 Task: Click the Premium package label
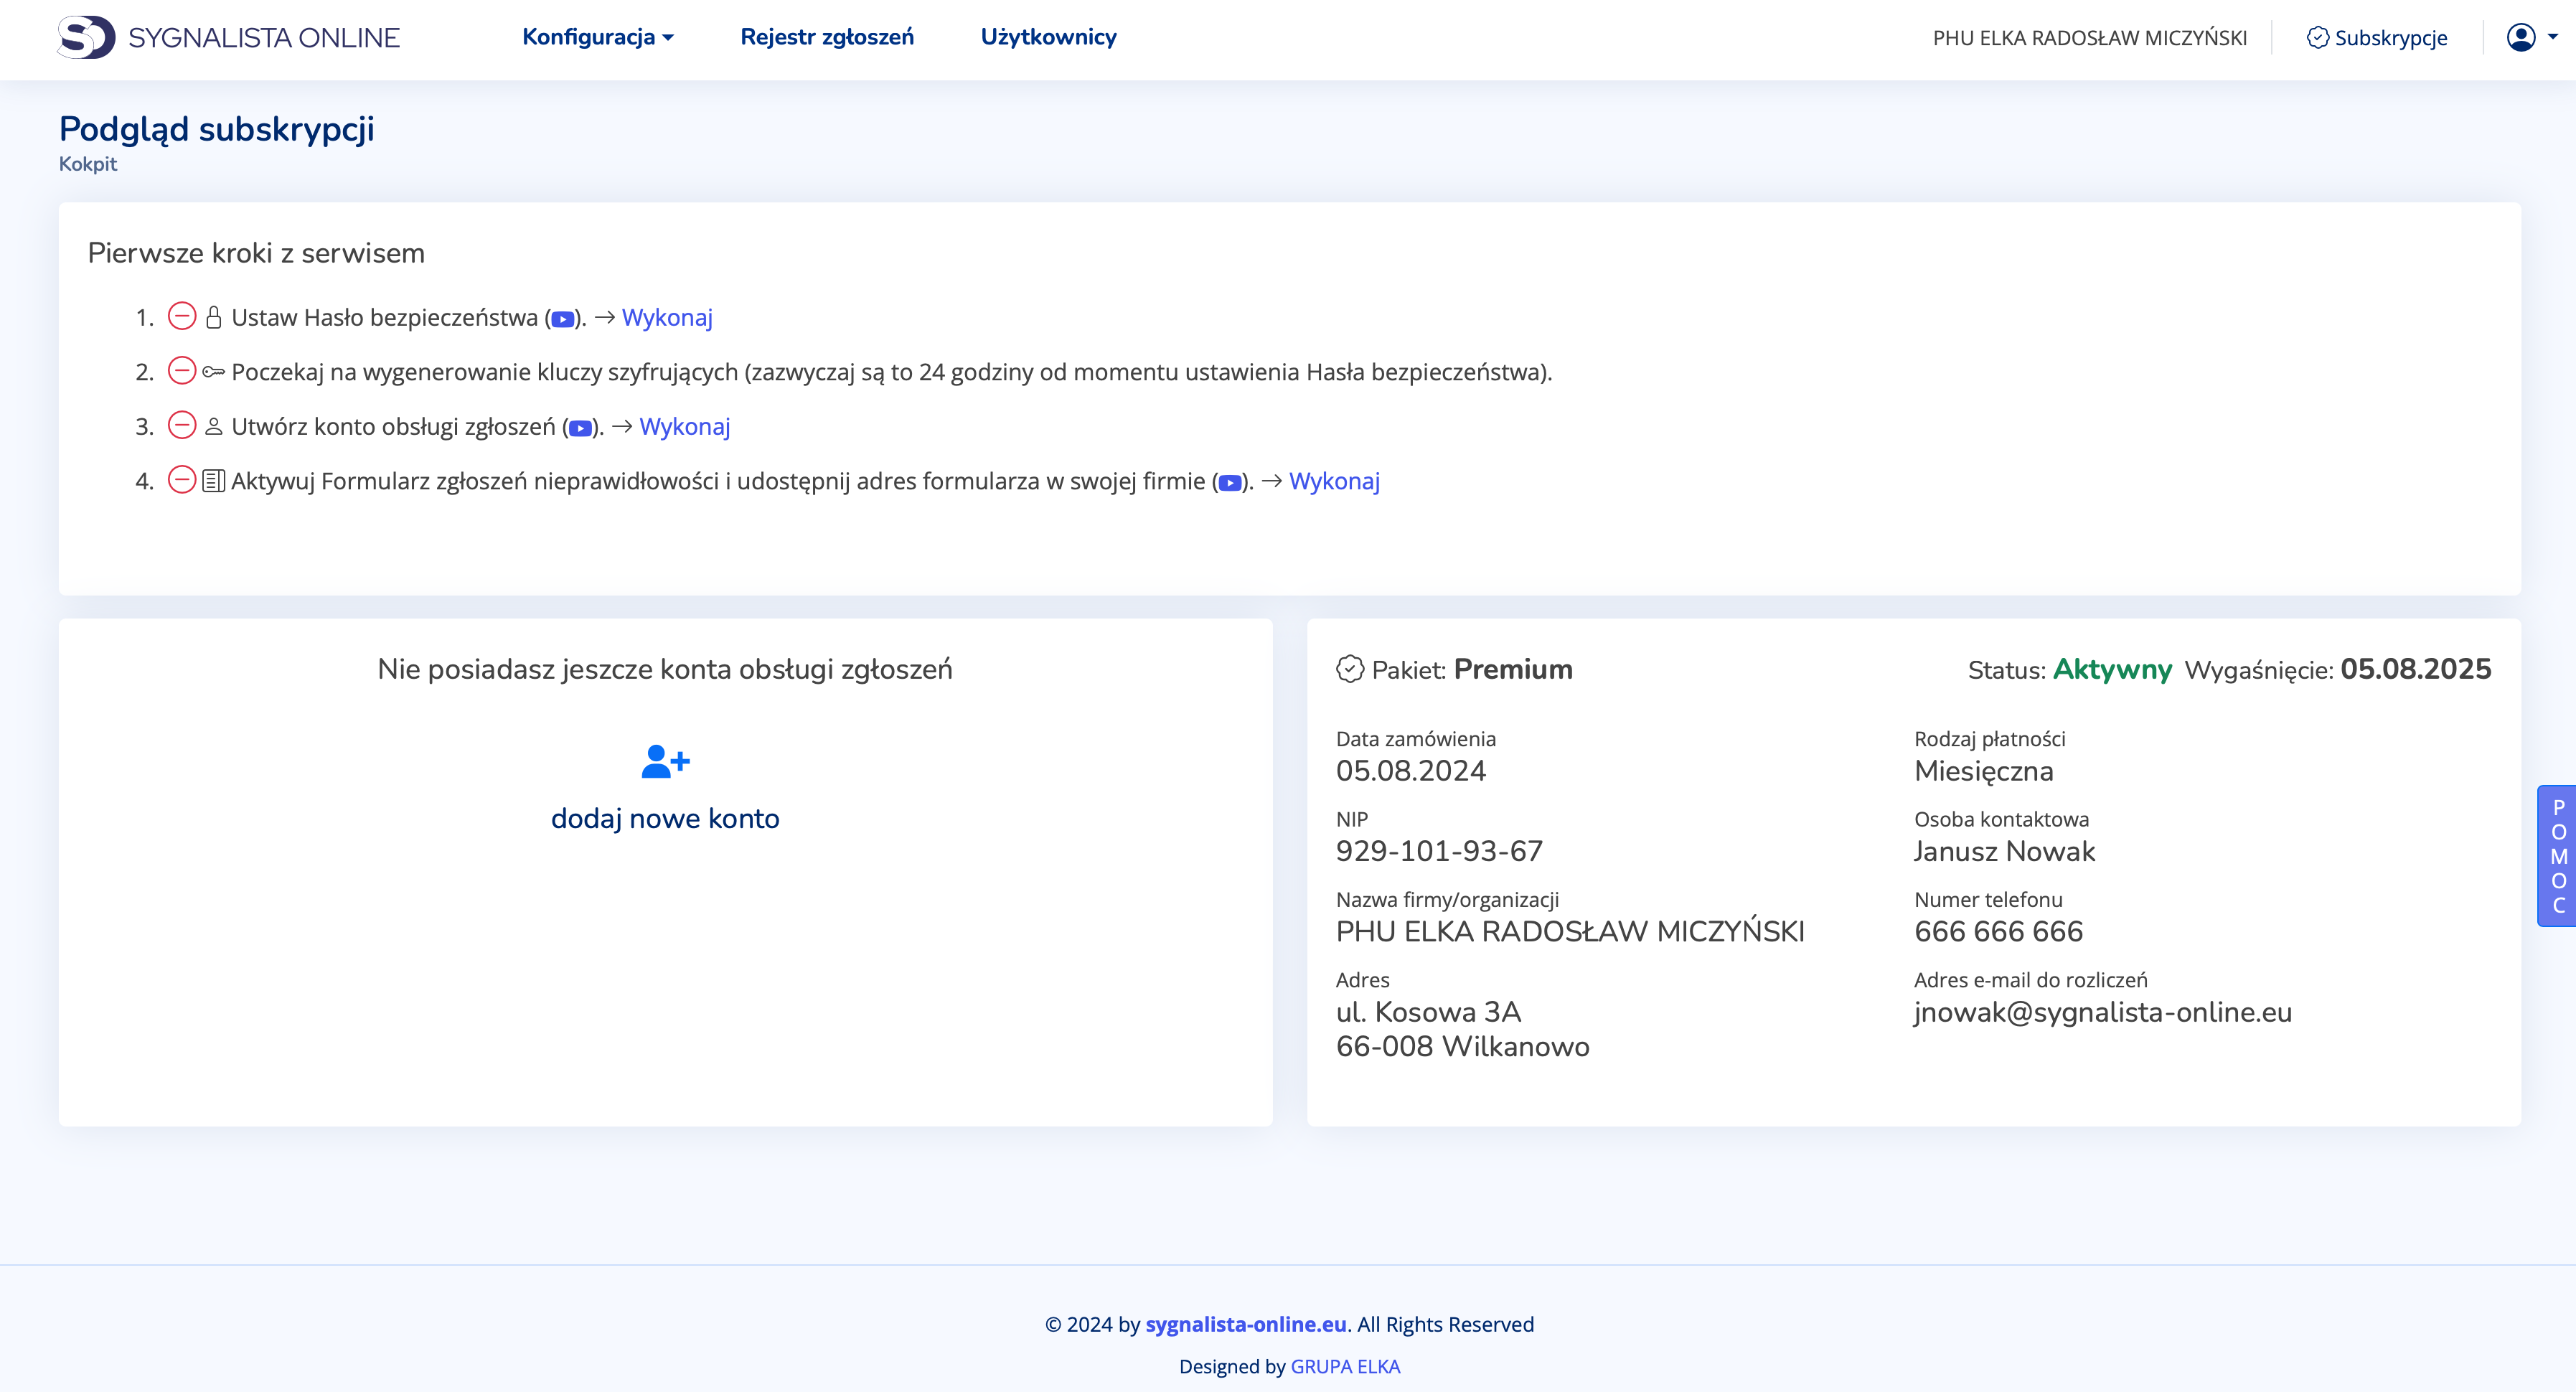pos(1513,669)
